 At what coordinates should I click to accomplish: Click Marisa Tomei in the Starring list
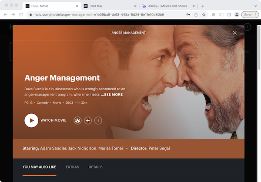pyautogui.click(x=110, y=148)
